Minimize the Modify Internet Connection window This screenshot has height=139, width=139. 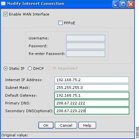(116, 4)
